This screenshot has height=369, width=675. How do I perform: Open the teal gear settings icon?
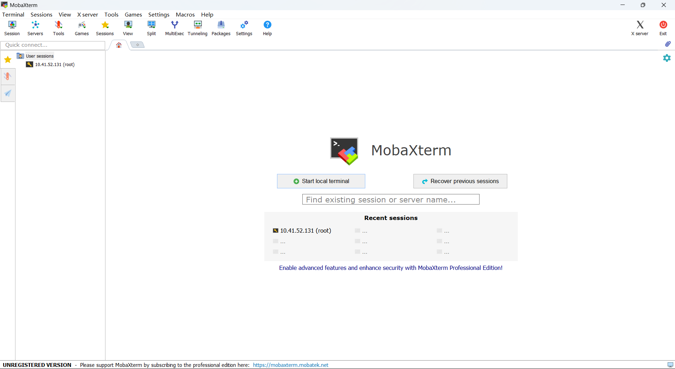pyautogui.click(x=667, y=58)
